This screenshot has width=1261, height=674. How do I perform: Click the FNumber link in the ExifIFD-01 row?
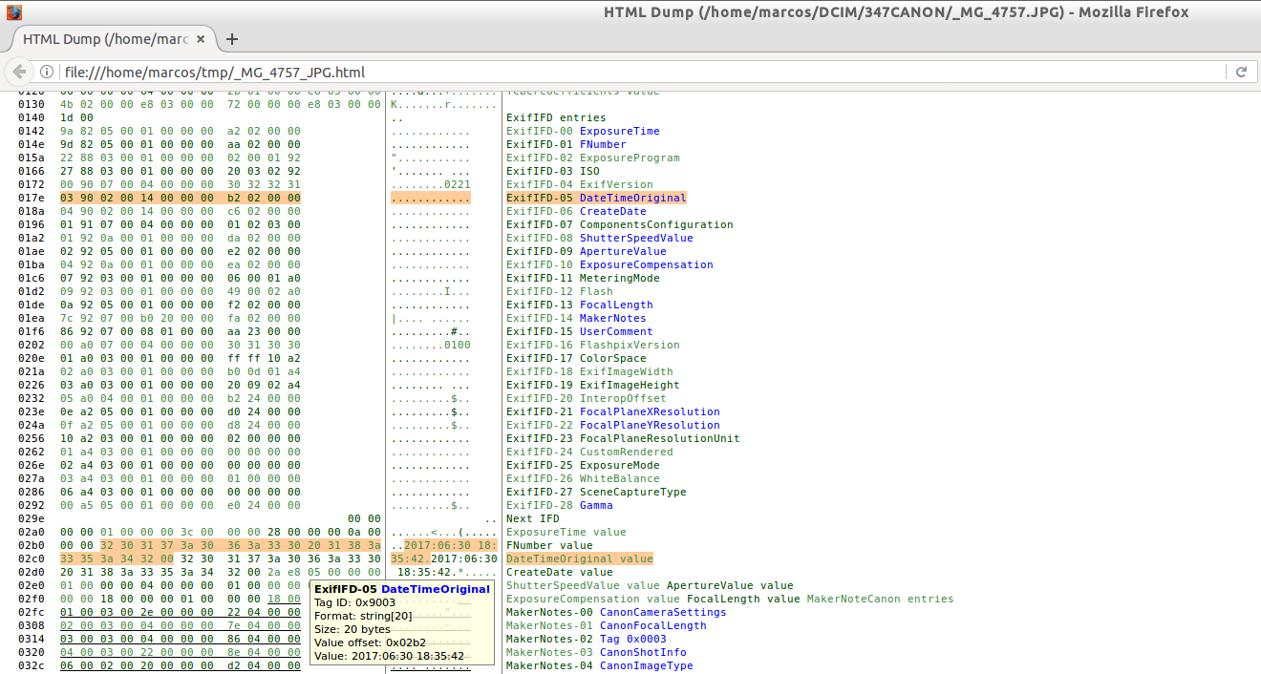point(603,145)
